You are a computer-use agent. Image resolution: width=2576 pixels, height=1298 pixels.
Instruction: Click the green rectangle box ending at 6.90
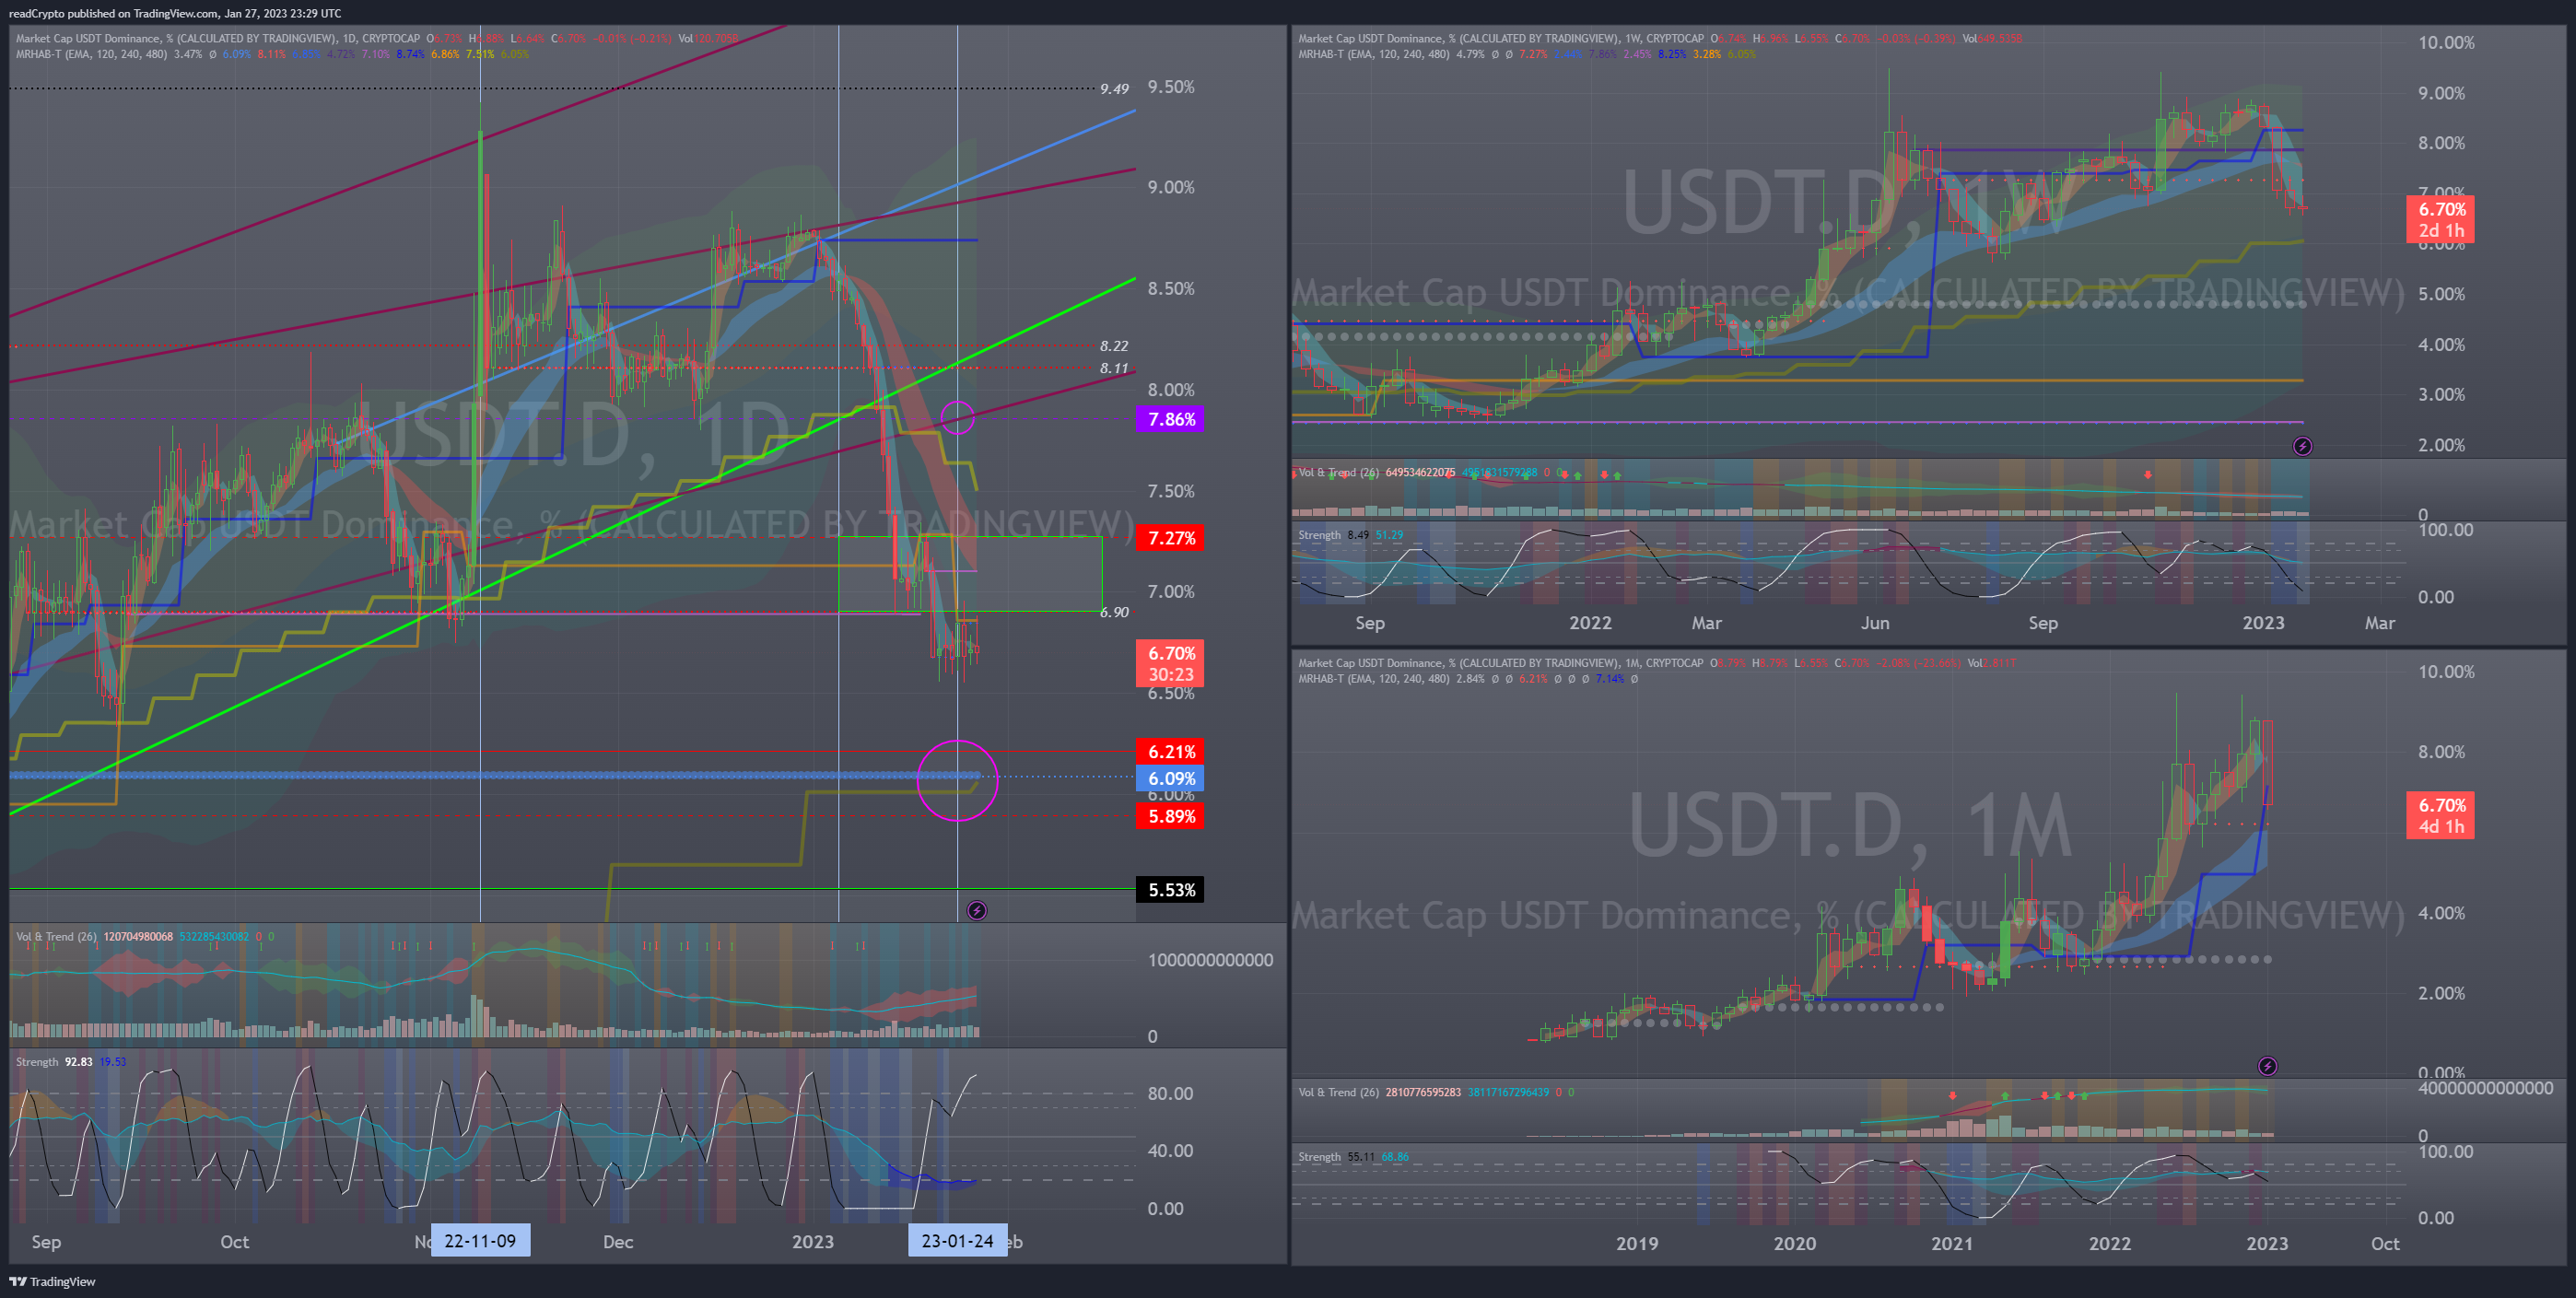[970, 574]
